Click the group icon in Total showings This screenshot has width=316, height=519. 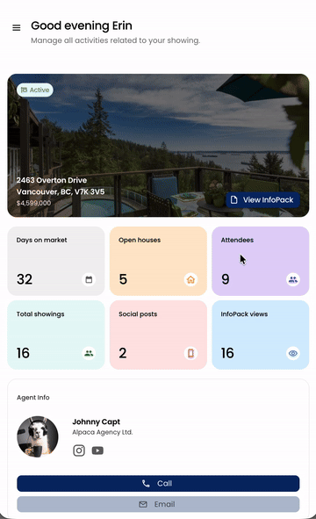tap(89, 353)
